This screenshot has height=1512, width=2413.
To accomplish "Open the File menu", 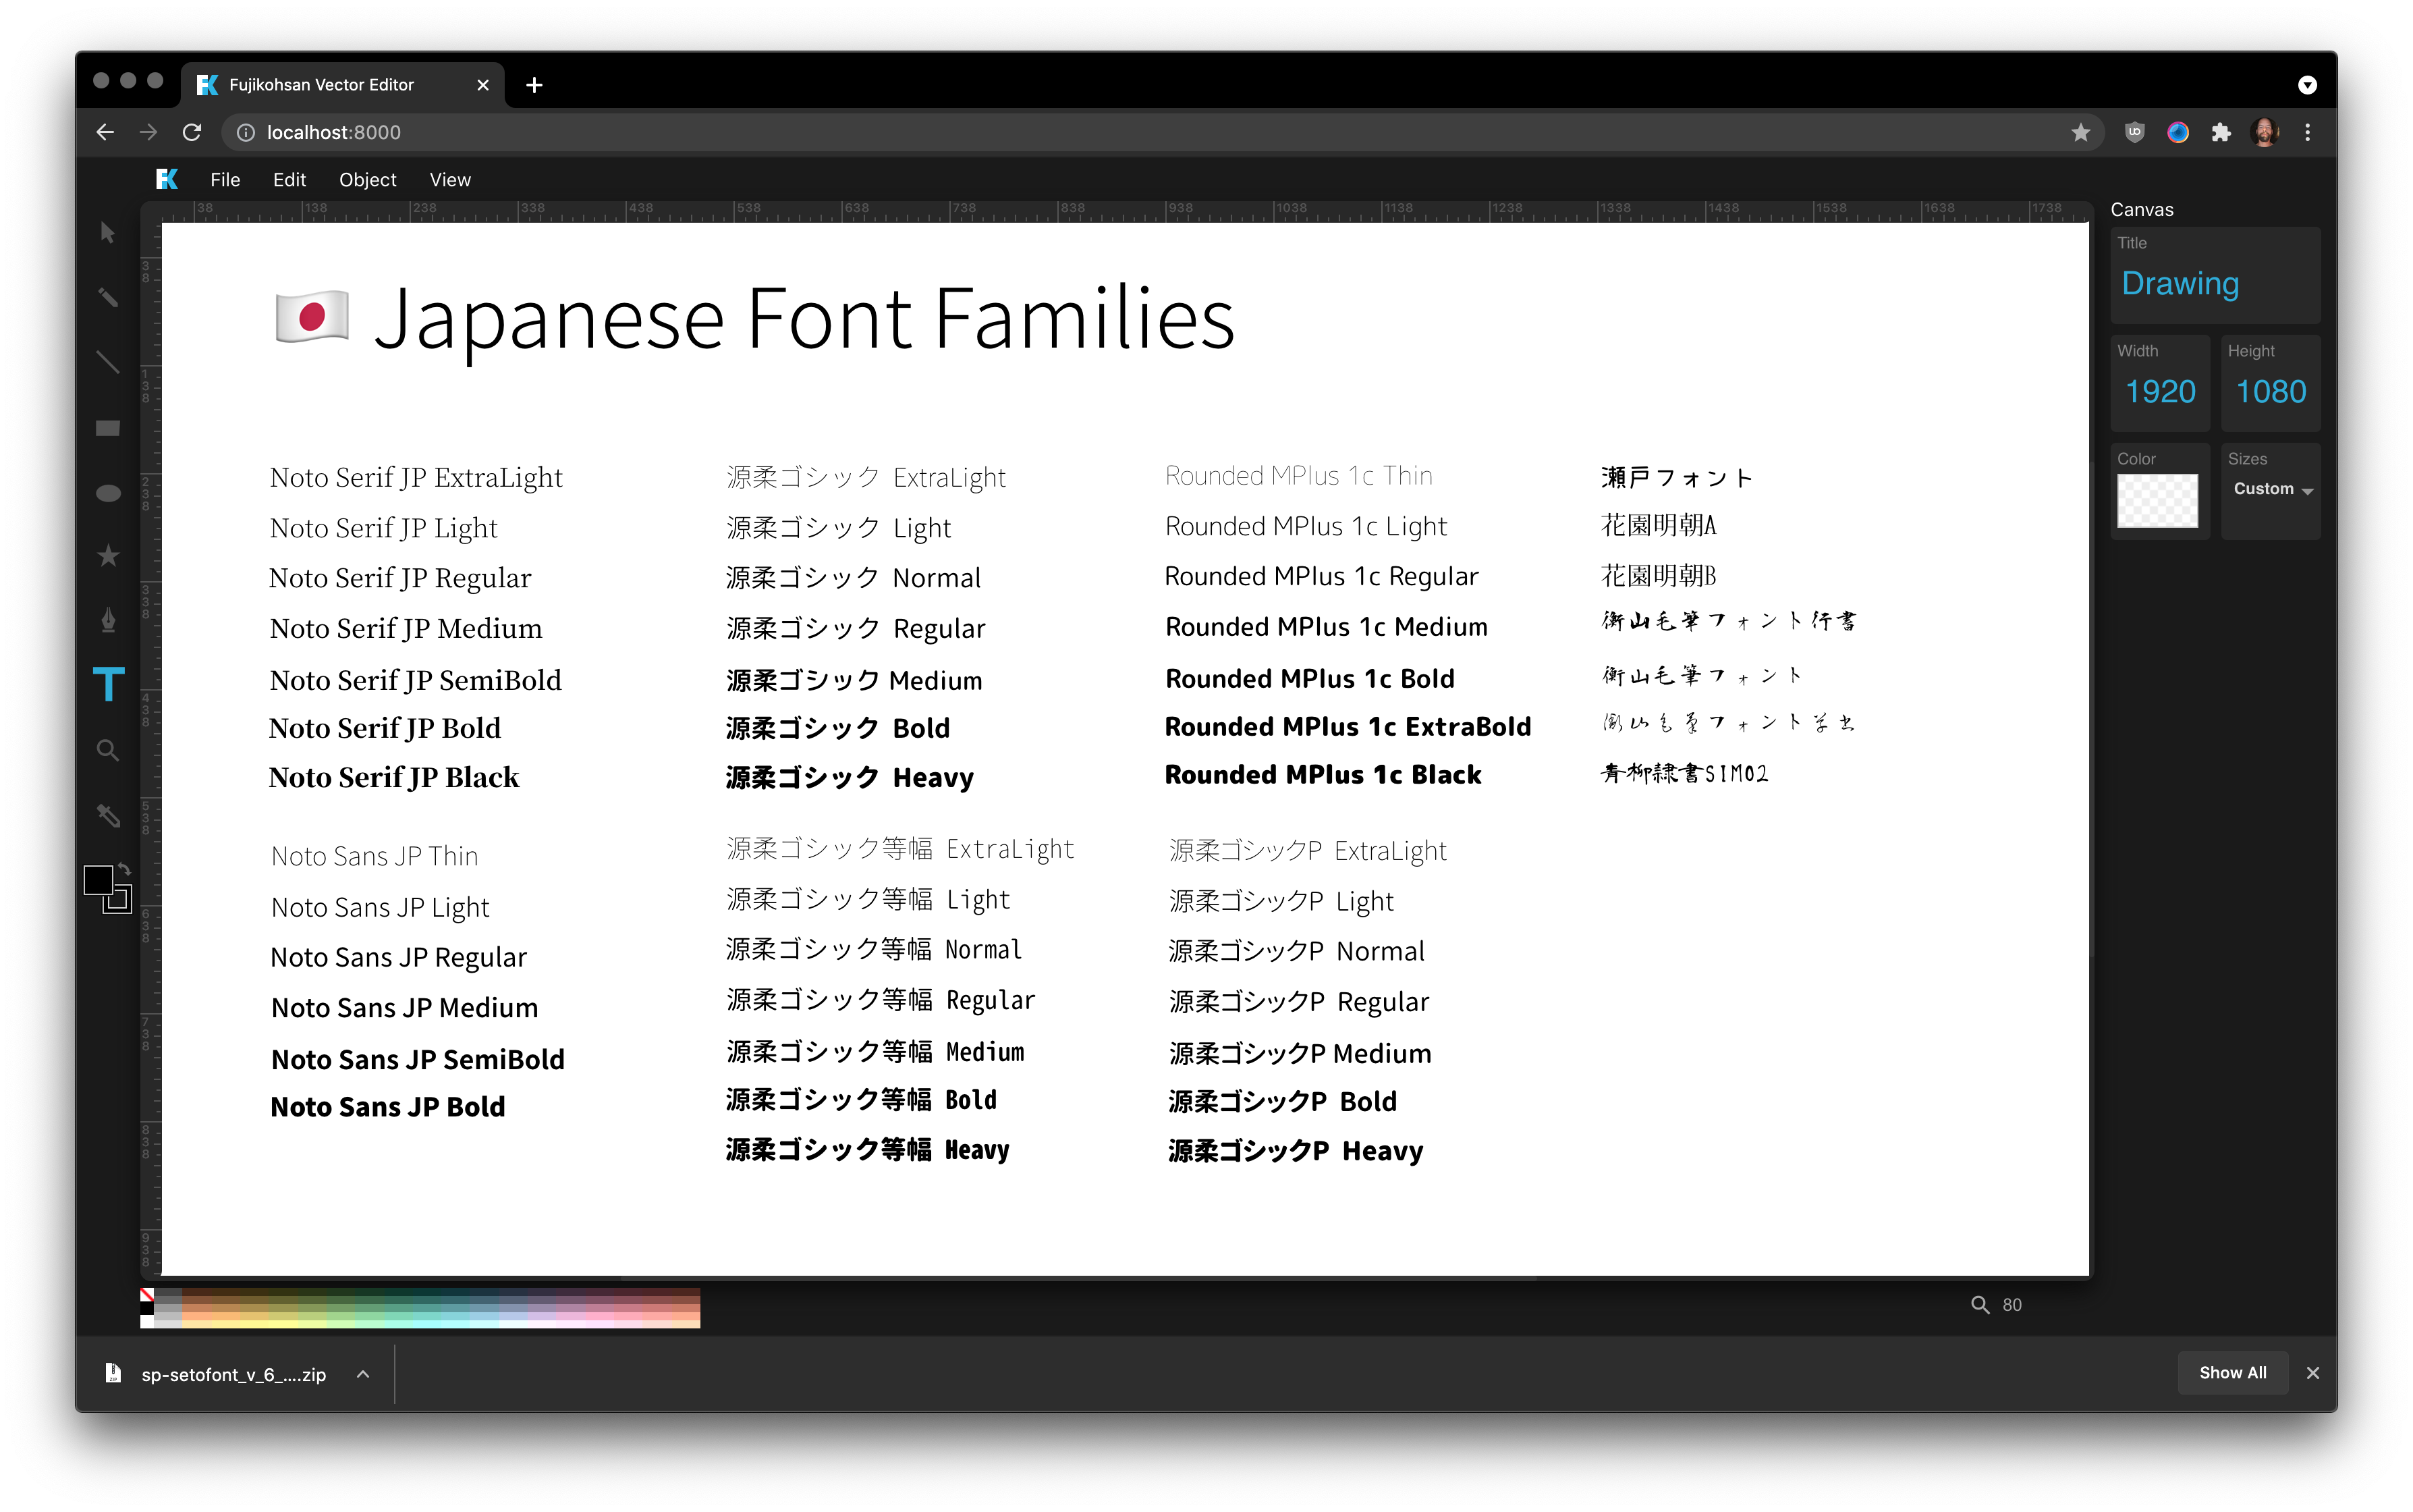I will (225, 179).
